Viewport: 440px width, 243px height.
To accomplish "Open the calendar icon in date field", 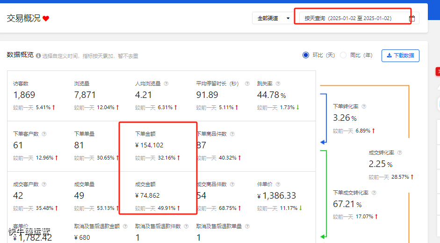I will (x=412, y=19).
